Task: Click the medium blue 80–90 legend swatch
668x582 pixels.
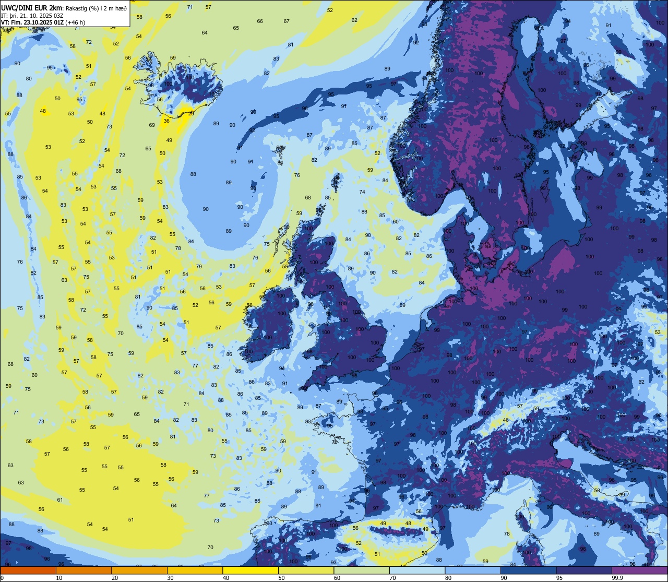Action: coord(473,570)
